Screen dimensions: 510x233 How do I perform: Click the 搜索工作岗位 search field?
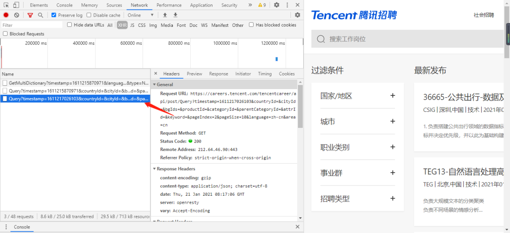408,39
